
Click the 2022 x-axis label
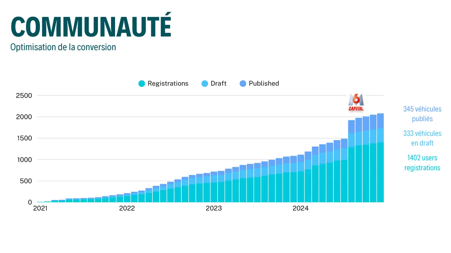pos(127,208)
